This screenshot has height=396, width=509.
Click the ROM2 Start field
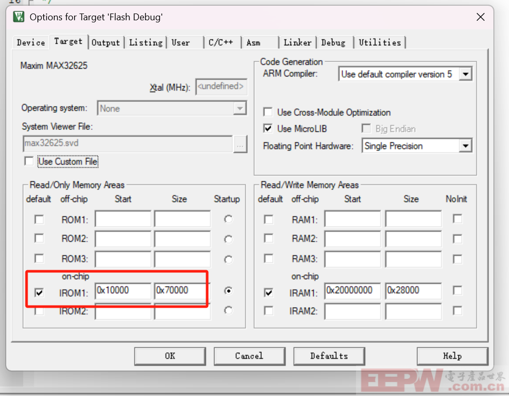click(x=123, y=239)
